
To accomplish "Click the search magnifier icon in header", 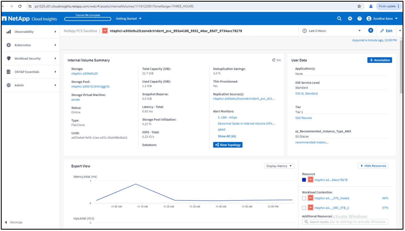I will (x=339, y=19).
